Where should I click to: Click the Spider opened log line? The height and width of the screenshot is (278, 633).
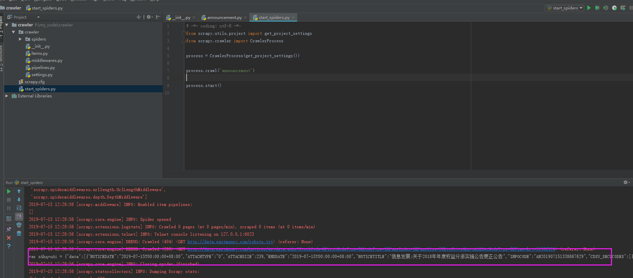(x=100, y=219)
